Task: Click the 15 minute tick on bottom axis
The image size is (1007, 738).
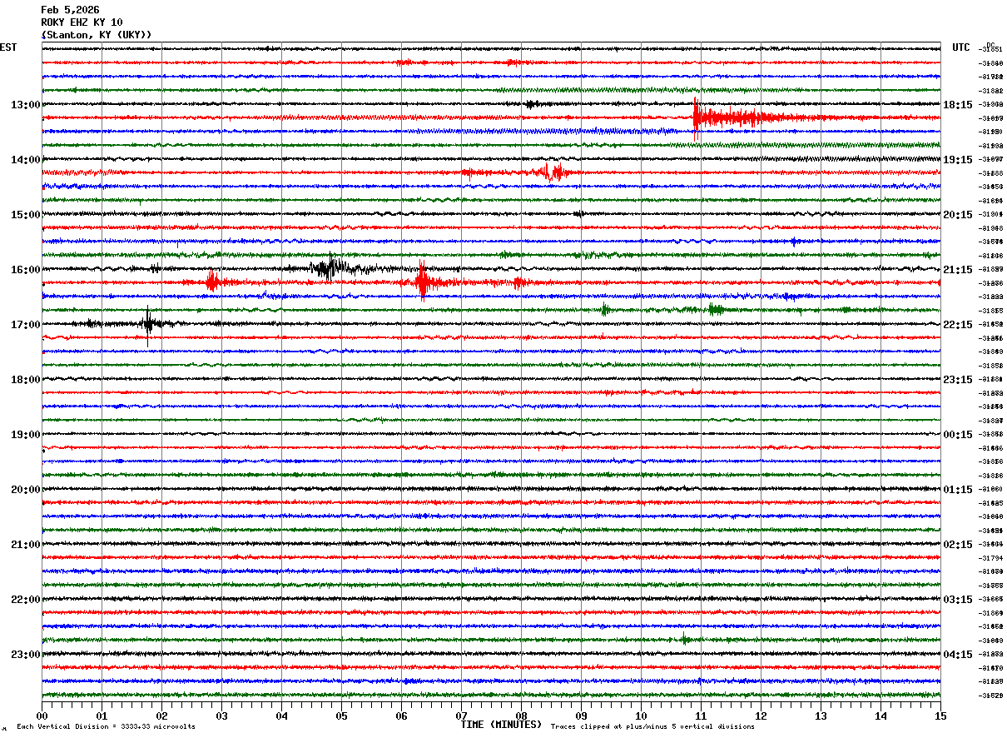Action: coord(940,716)
